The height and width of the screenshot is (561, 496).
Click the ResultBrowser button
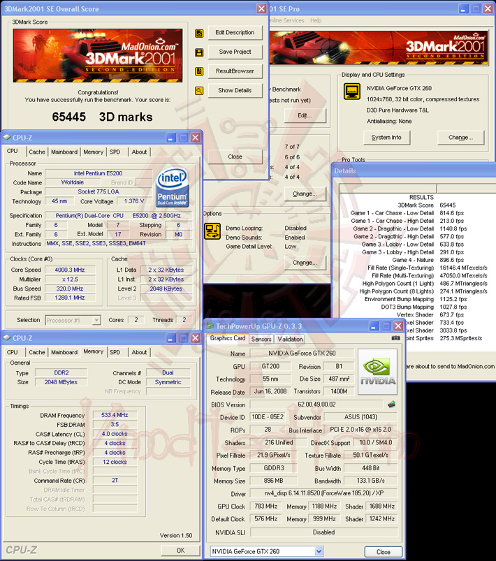235,71
